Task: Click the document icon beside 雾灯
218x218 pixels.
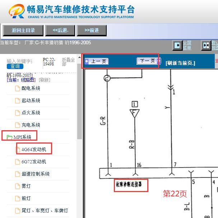Action: (18, 186)
